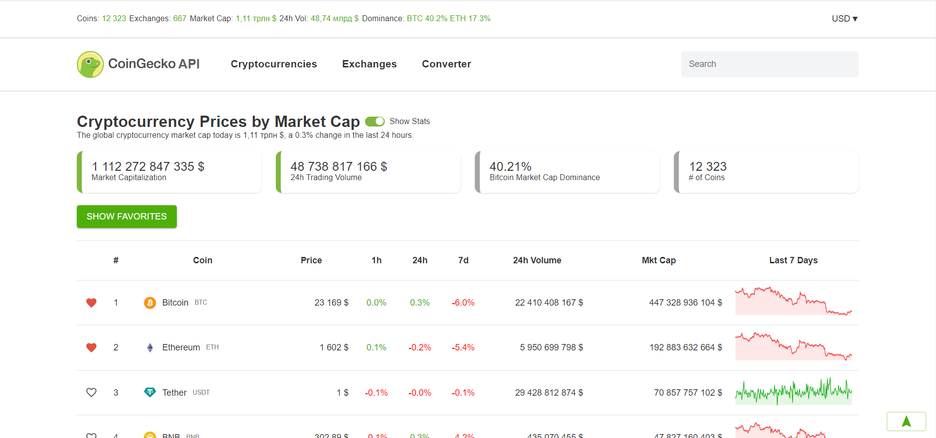The height and width of the screenshot is (438, 936).
Task: Unfavorite Ethereum using its red heart
Action: pos(91,347)
